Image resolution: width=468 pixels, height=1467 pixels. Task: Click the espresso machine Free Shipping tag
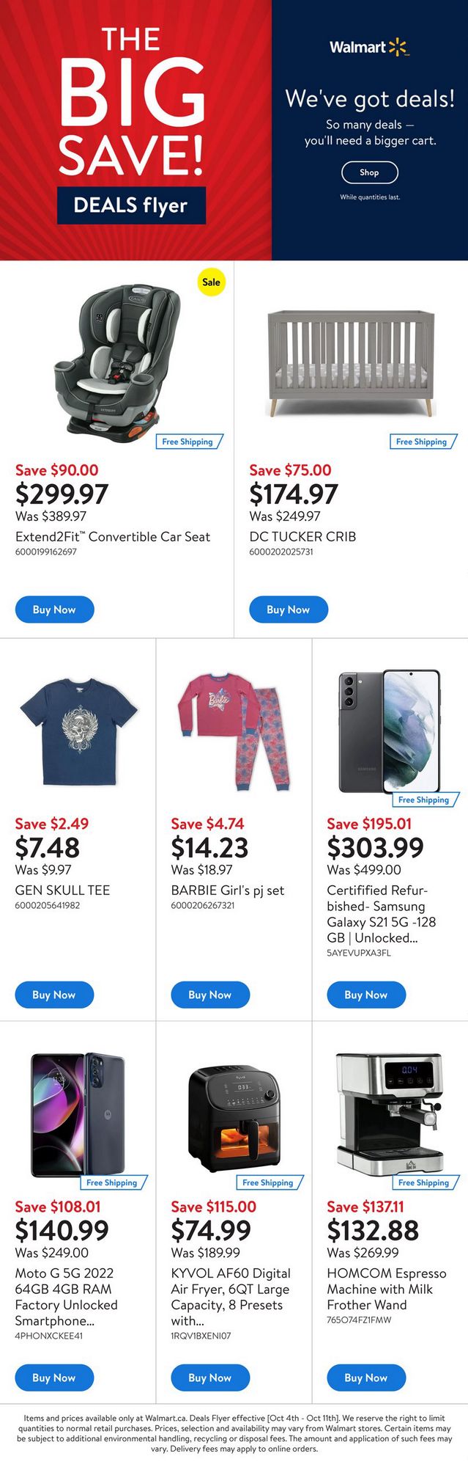click(x=424, y=1182)
